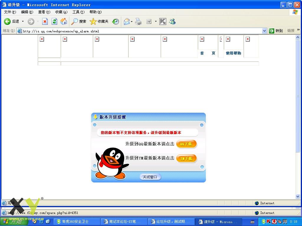
Task: Click the green shield tray icon
Action: (263, 222)
